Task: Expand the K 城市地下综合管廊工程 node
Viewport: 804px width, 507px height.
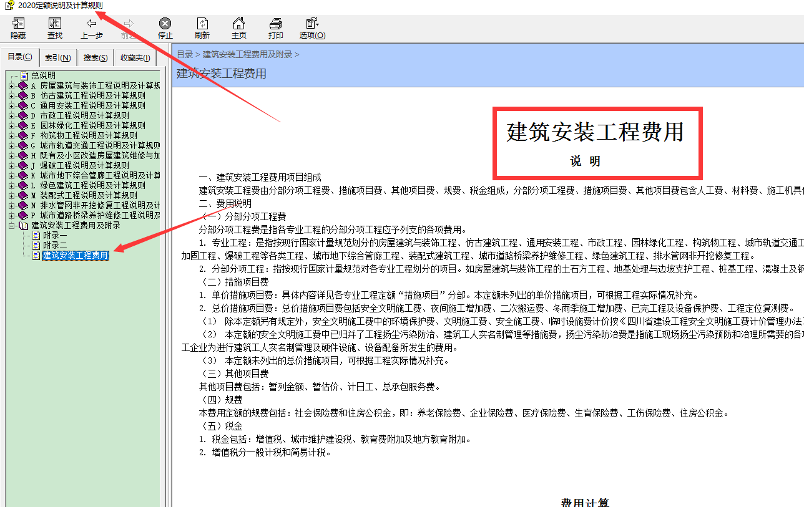Action: 11,176
